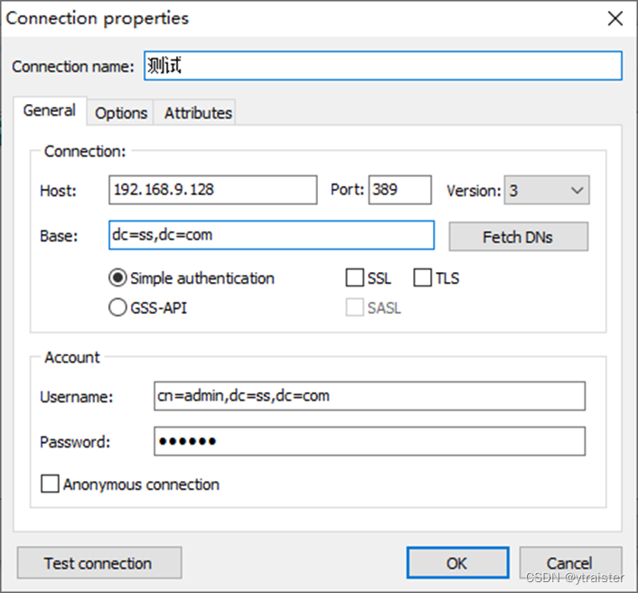
Task: Check the Anonymous connection box
Action: coord(51,485)
